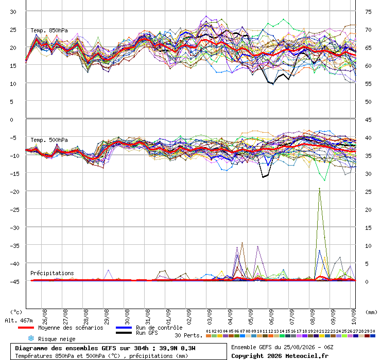
Task: Select perturbation 21 yellow swatch
Action: [x=322, y=336]
